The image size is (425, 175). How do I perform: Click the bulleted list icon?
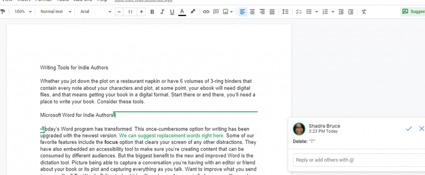tap(309, 12)
